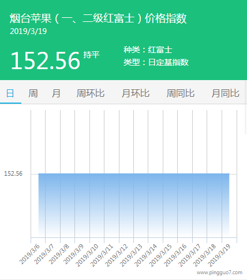Viewport: 247px width, 280px height.
Task: Click the x-axis label 2019/3/11
Action: coord(102,255)
